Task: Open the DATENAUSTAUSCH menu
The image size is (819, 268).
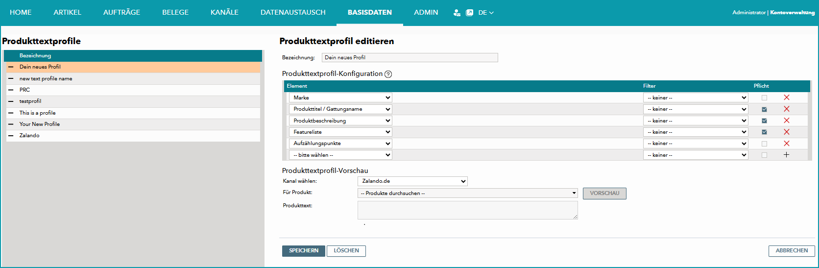Action: tap(293, 12)
